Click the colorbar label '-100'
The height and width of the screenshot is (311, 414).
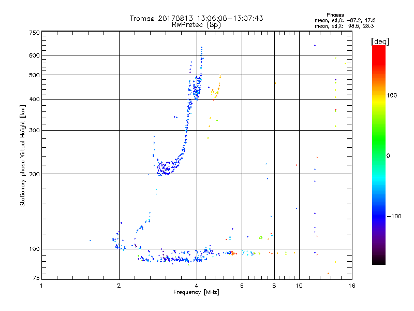point(394,216)
